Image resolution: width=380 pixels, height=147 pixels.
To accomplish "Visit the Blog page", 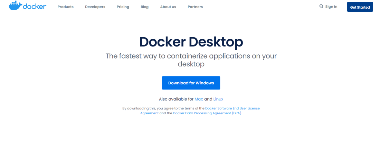I will point(144,7).
